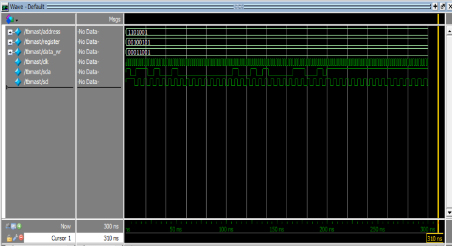Select the /tbmast/data_wr signal name
Viewport: 452px width, 246px height.
43,52
